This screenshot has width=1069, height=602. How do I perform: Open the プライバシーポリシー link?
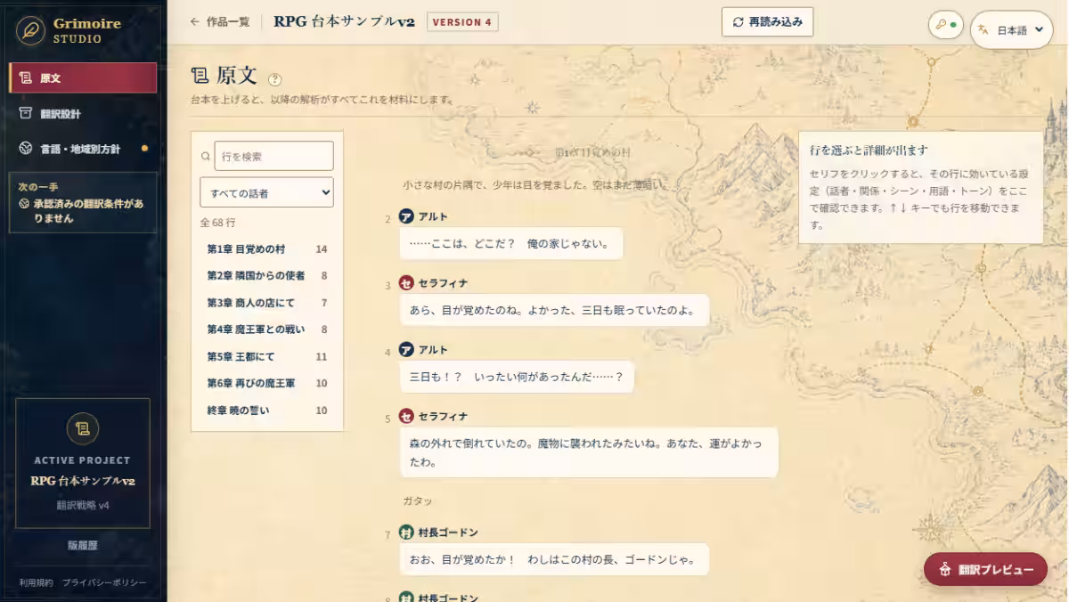tap(103, 582)
